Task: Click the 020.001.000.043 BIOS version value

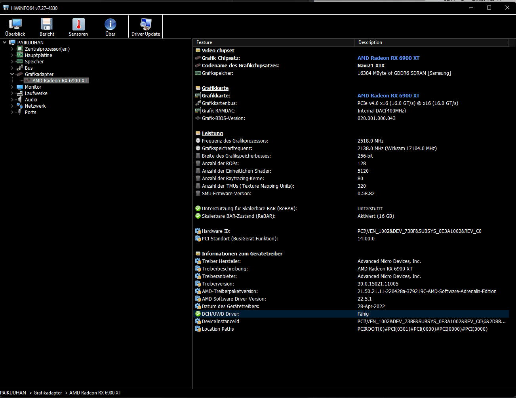Action: tap(377, 118)
